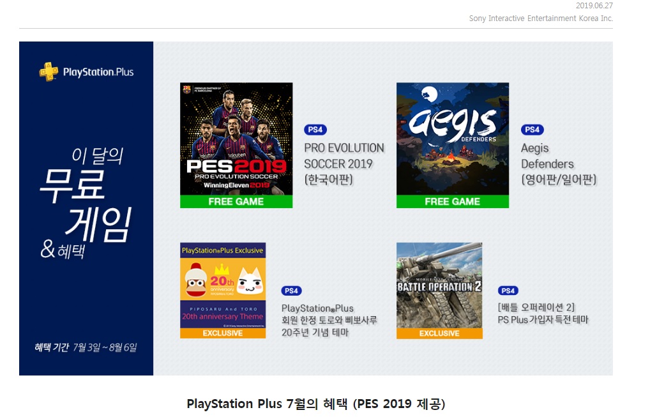650x417 pixels.
Task: Click the FREE GAME label under Aegis Defenders
Action: pyautogui.click(x=453, y=201)
